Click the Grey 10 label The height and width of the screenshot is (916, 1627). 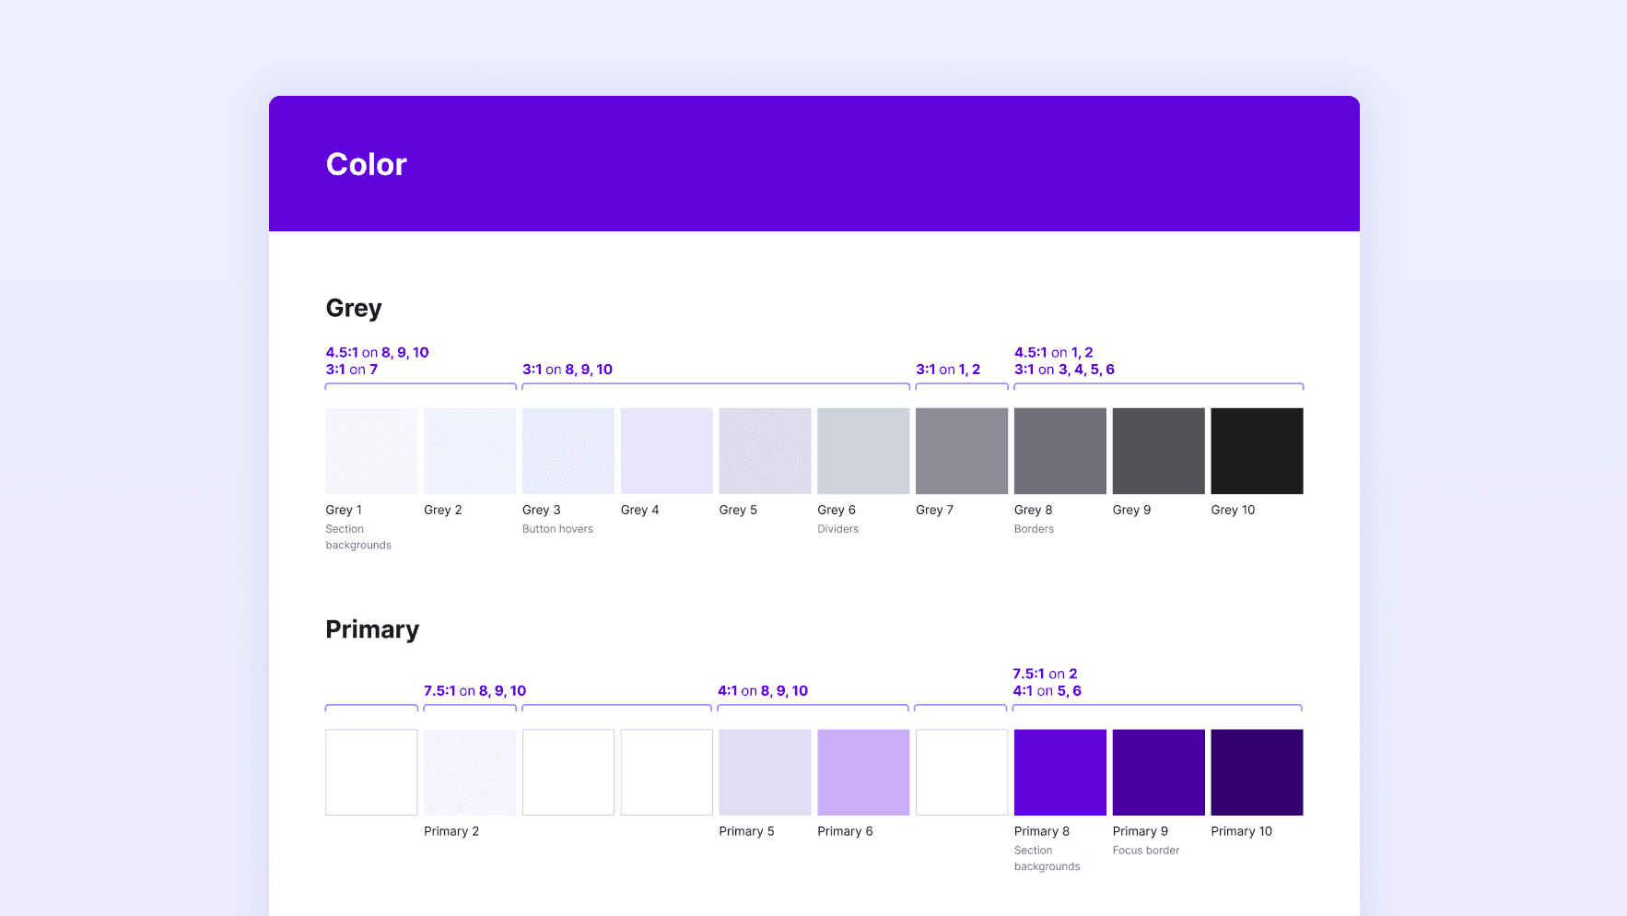click(x=1233, y=510)
